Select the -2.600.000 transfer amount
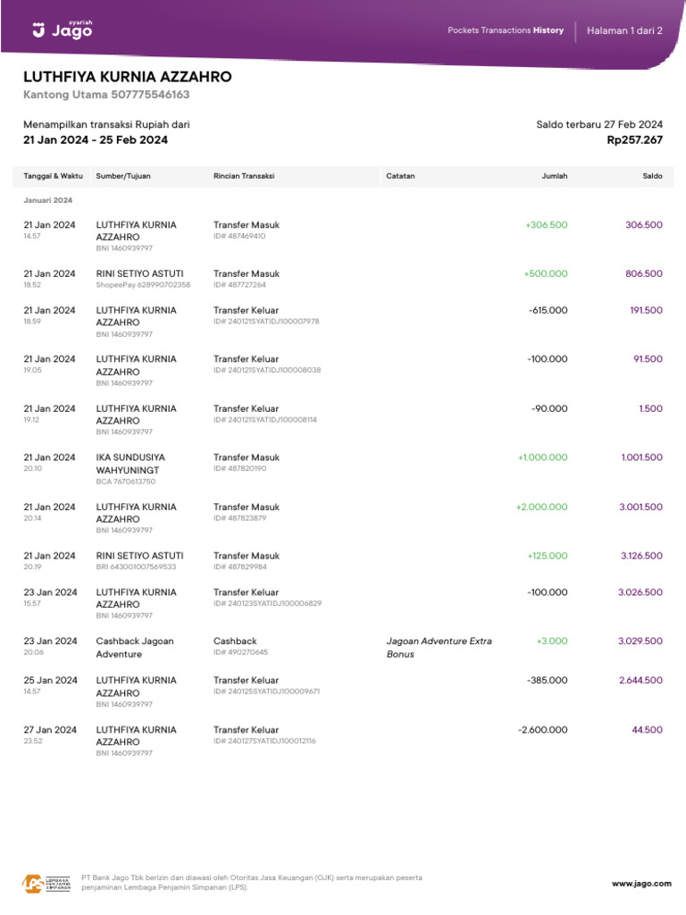The width and height of the screenshot is (686, 915). 542,730
